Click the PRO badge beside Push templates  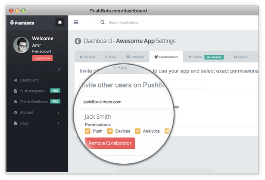(x=55, y=90)
